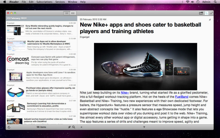Follow the FuelBand link in article
This screenshot has height=138, width=220.
pyautogui.click(x=182, y=97)
